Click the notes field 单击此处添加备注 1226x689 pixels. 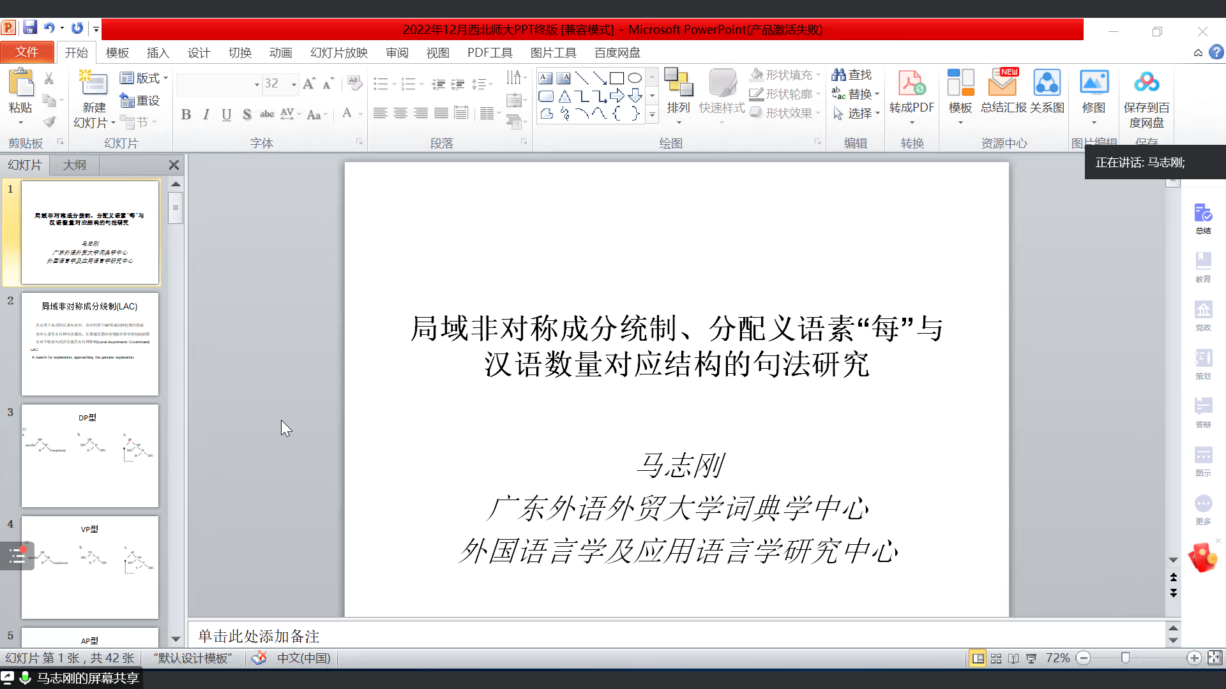click(x=677, y=635)
